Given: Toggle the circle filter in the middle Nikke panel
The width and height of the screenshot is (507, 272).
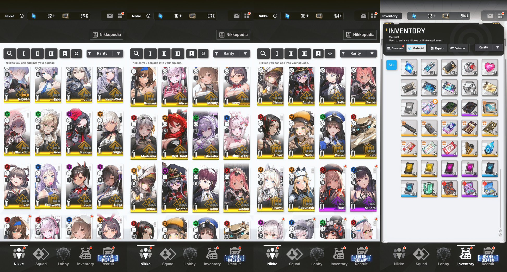Looking at the screenshot, I should click(203, 53).
